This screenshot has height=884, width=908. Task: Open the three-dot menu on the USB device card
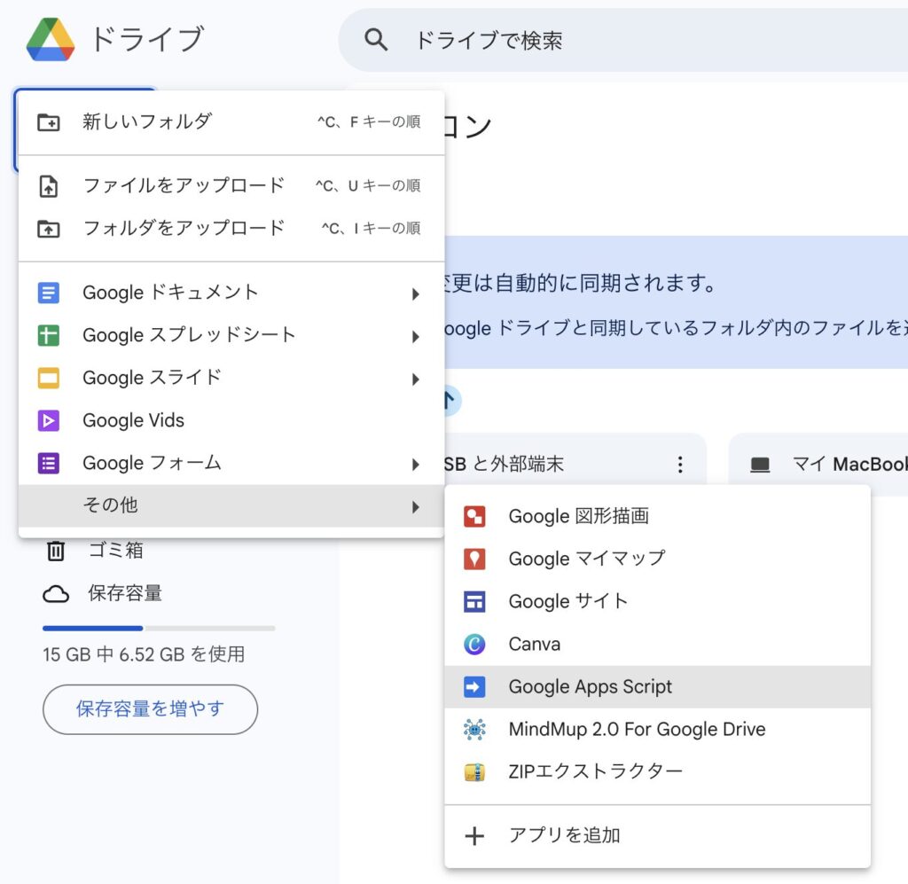[x=680, y=464]
